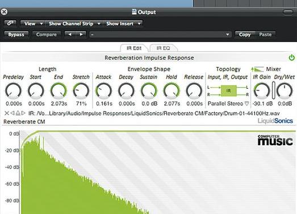Click the eject triangle IR icon
Image resolution: width=297 pixels, height=214 pixels.
(x=18, y=113)
